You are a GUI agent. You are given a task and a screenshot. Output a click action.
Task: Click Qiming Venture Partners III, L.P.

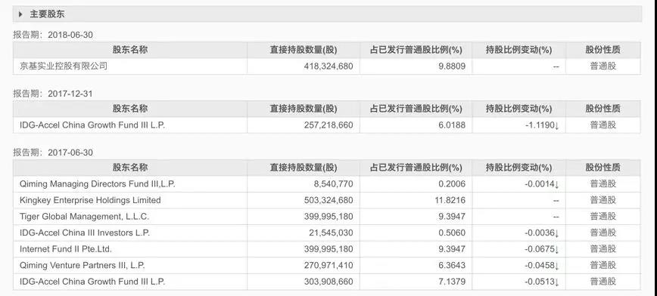(x=83, y=266)
